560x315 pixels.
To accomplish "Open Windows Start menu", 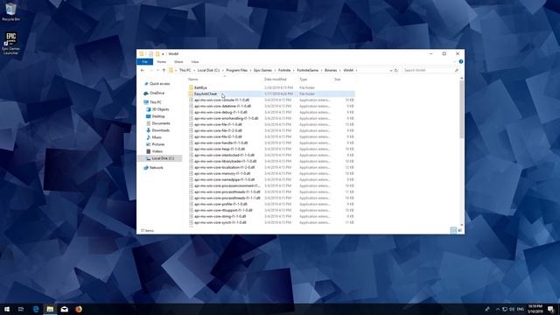I will (x=7, y=309).
